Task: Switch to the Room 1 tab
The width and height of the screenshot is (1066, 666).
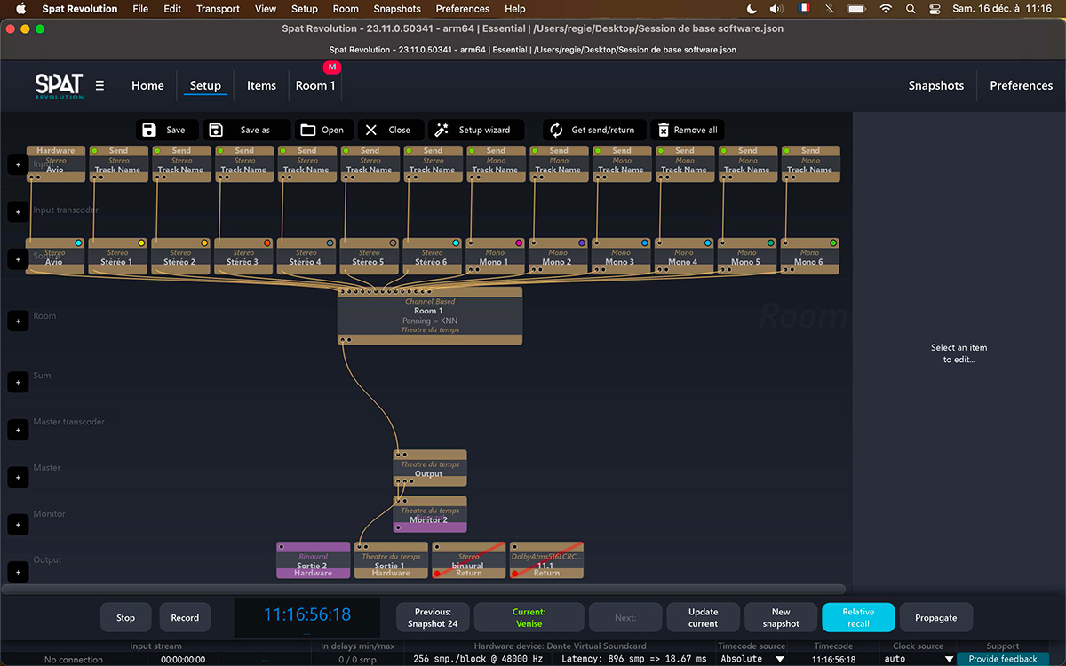Action: 315,85
